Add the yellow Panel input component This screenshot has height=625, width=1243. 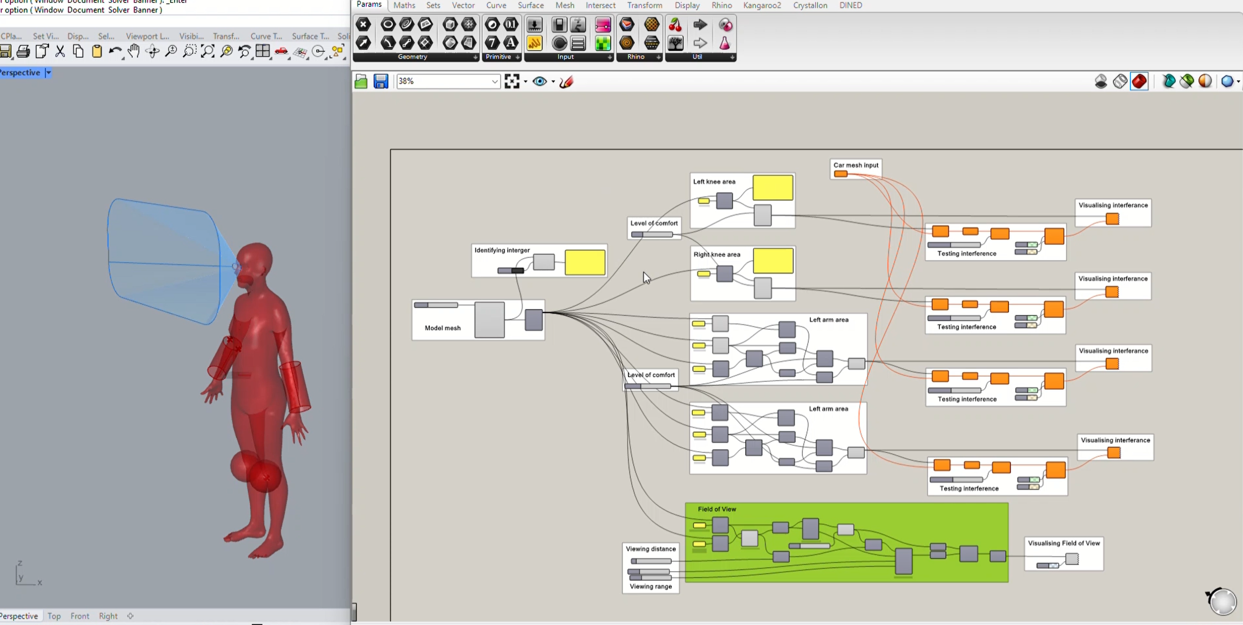point(534,43)
